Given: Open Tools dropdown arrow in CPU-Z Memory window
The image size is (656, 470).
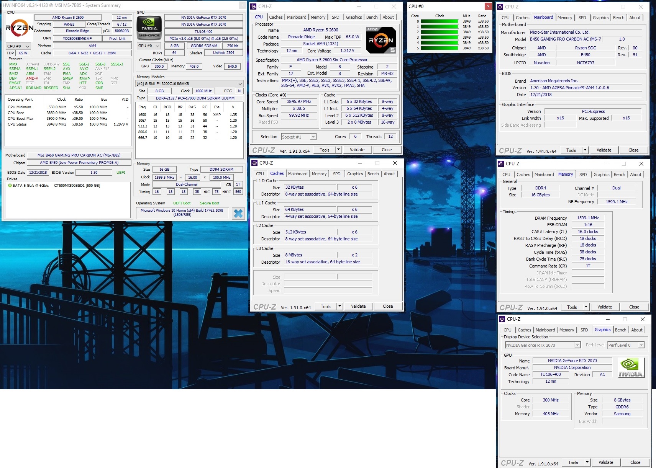Looking at the screenshot, I should tap(586, 307).
